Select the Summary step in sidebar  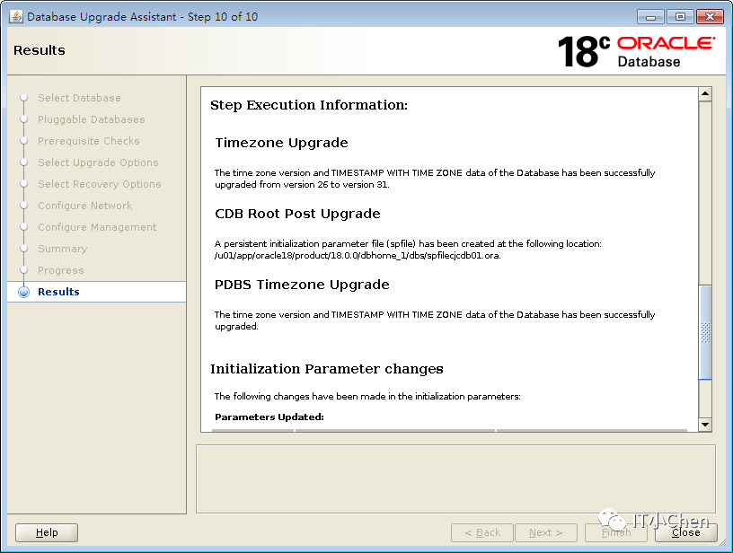[63, 249]
